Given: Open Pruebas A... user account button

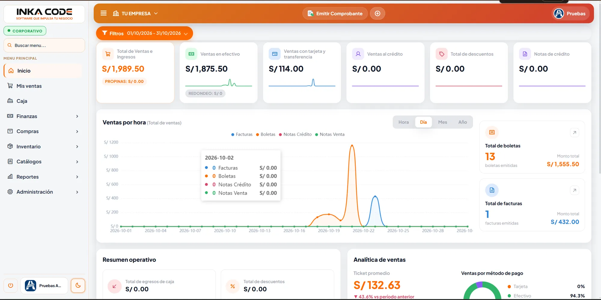Looking at the screenshot, I should (x=44, y=286).
